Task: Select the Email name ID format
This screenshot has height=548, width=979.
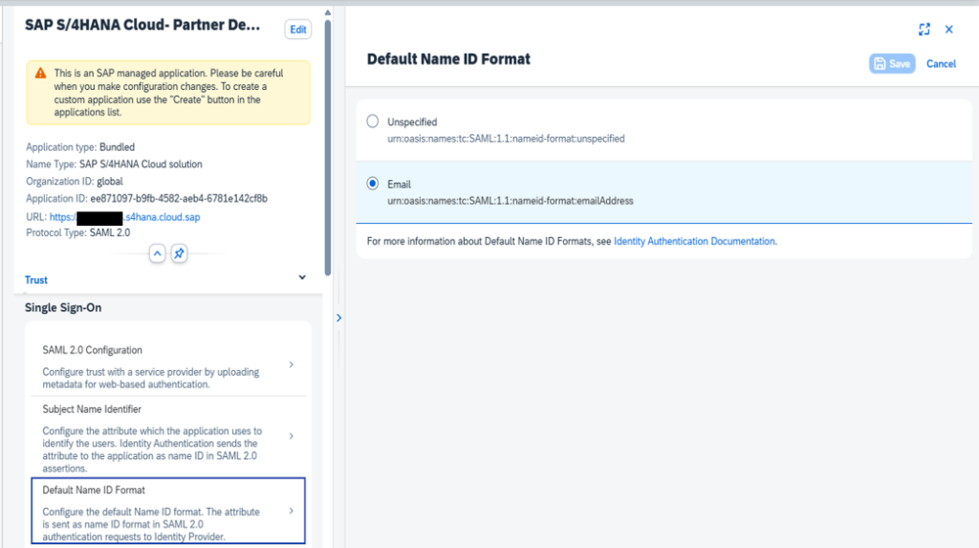Action: click(x=373, y=184)
